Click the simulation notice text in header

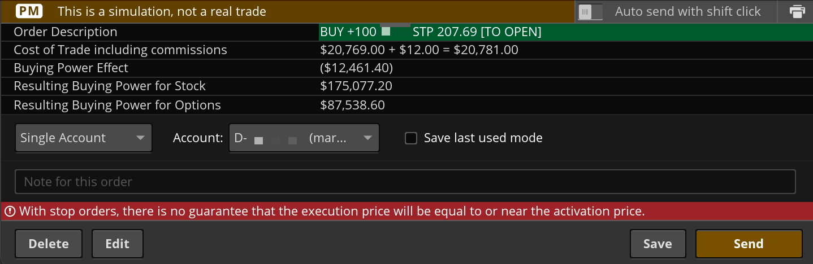[x=162, y=11]
